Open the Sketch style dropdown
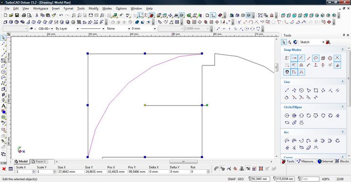The width and height of the screenshot is (351, 182). [312, 42]
